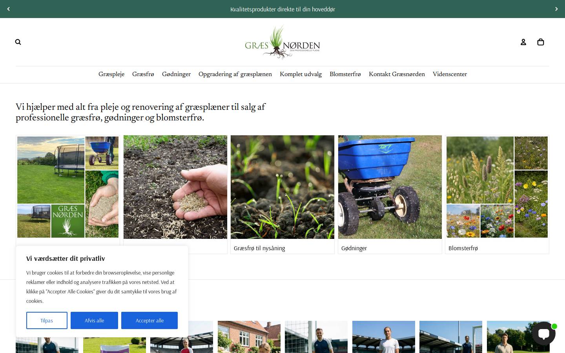Open the Gødninger menu
Viewport: 565px width, 353px height.
pos(176,74)
